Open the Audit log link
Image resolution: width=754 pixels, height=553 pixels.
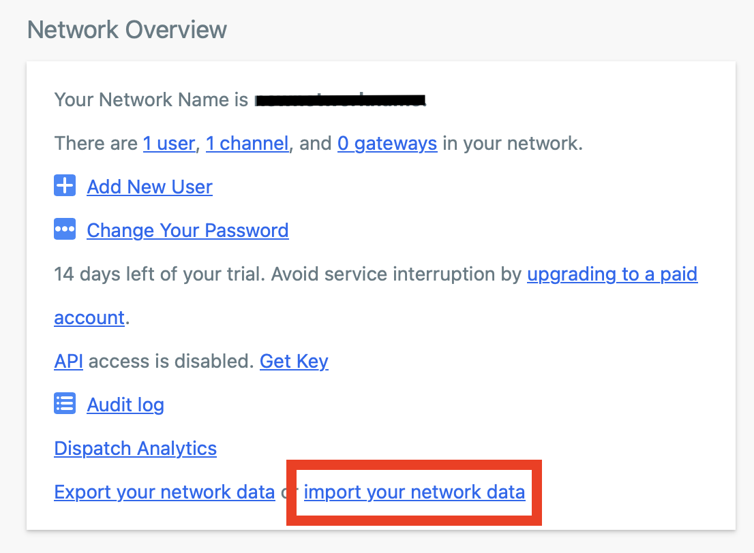(125, 405)
